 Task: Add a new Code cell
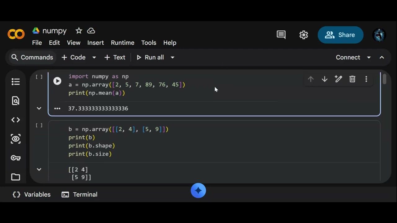74,57
